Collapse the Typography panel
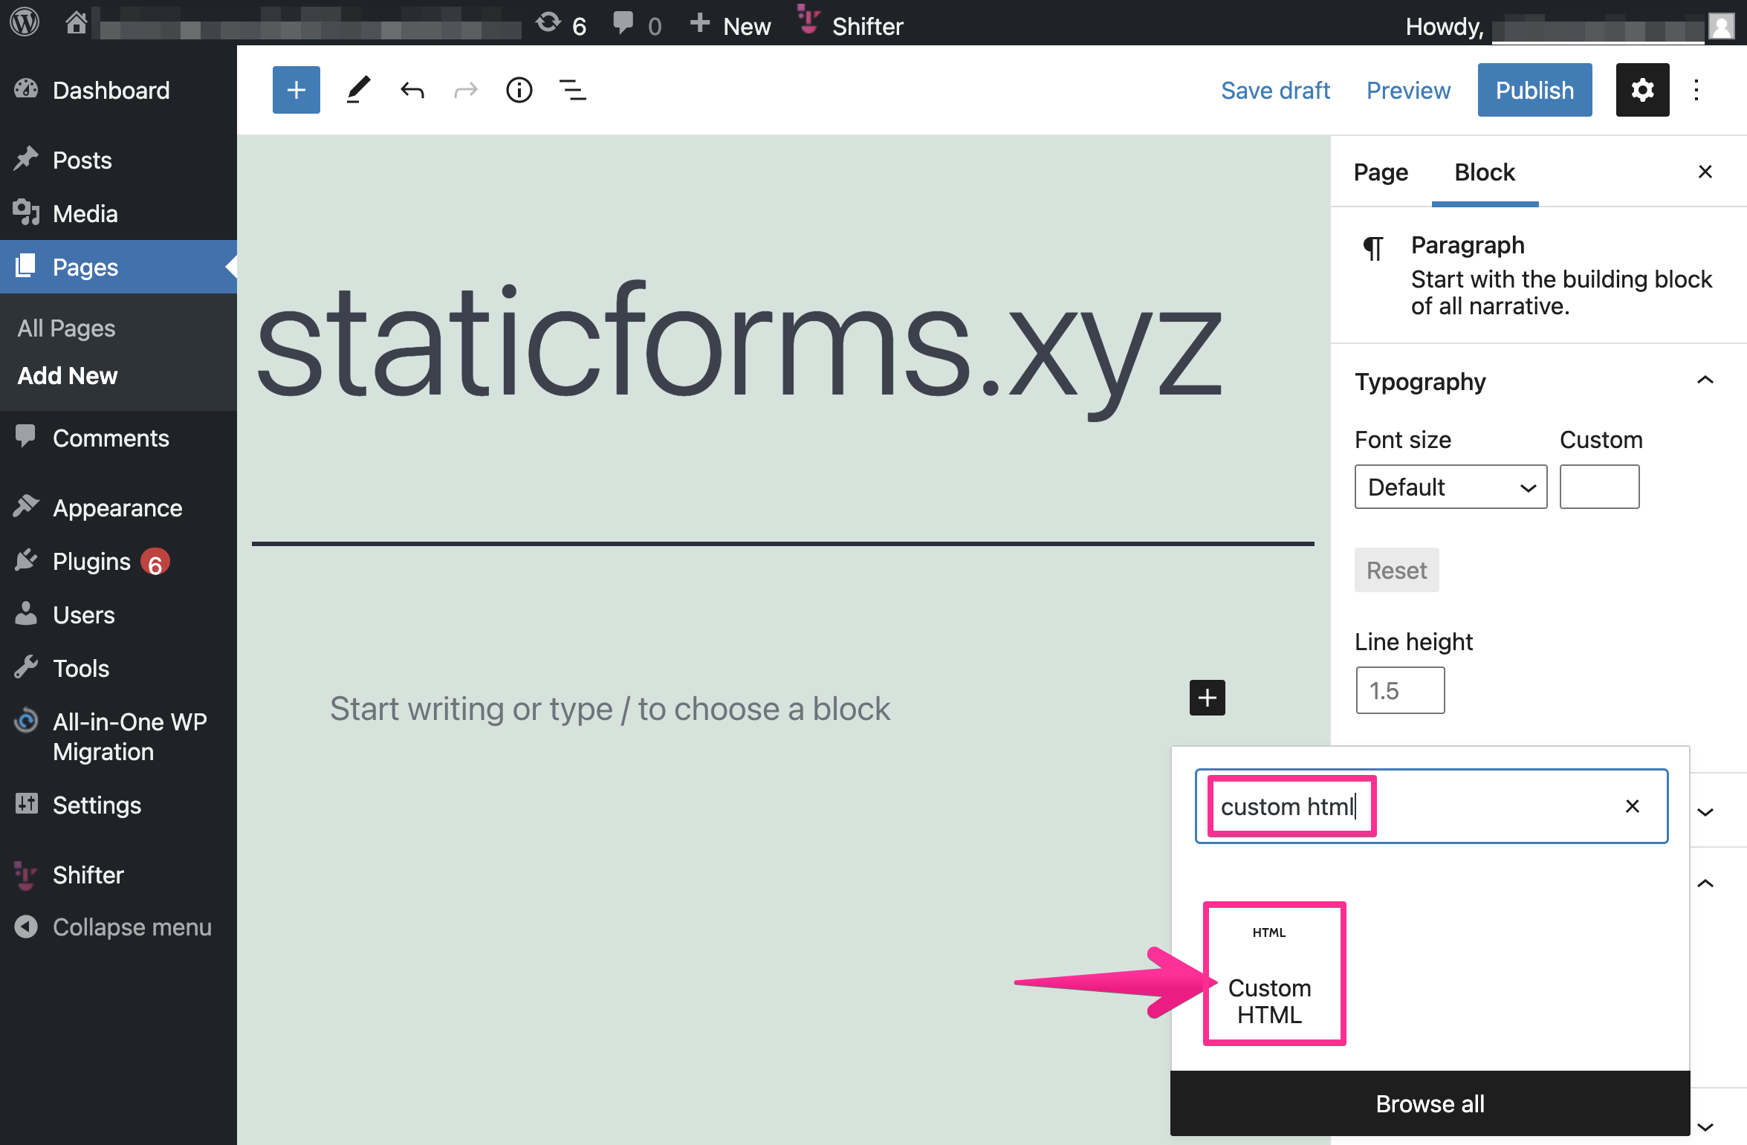Screen dimensions: 1747x1145 click(x=1705, y=380)
